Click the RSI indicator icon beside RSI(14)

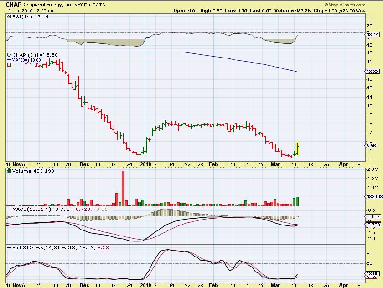click(x=9, y=16)
